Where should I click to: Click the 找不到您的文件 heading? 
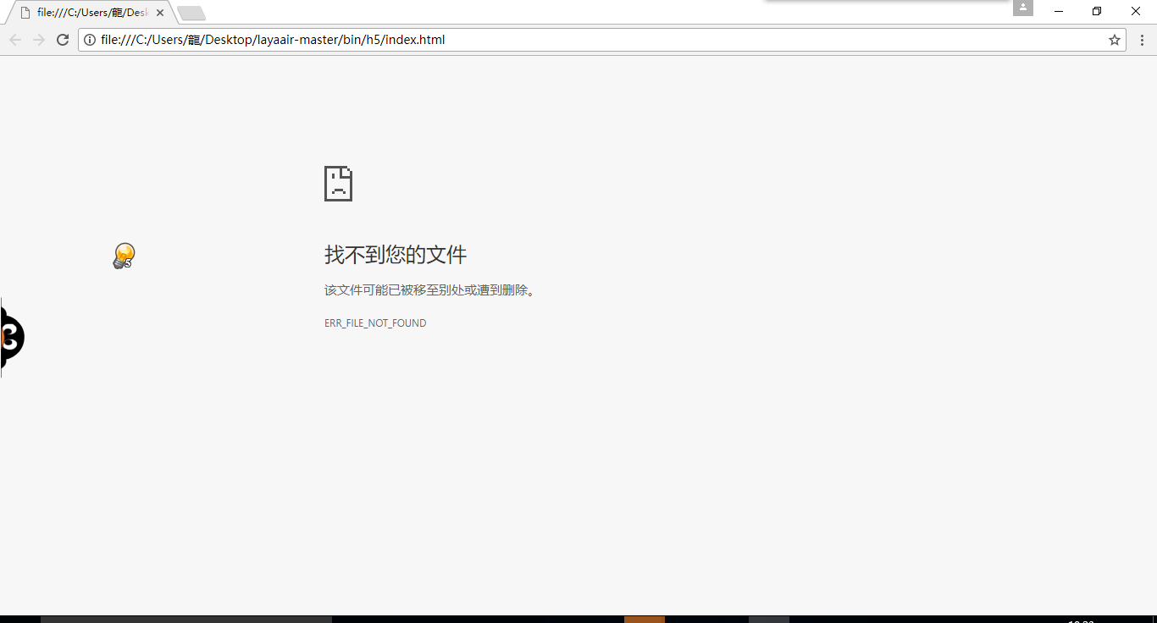[x=396, y=255]
